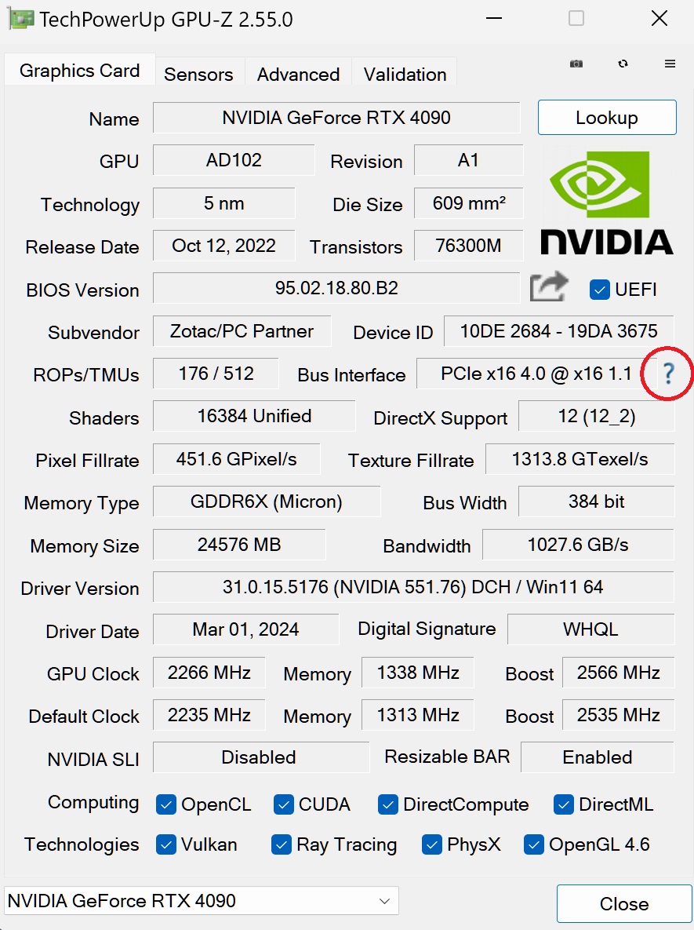
Task: Disable the Ray Tracing checkbox
Action: [282, 844]
